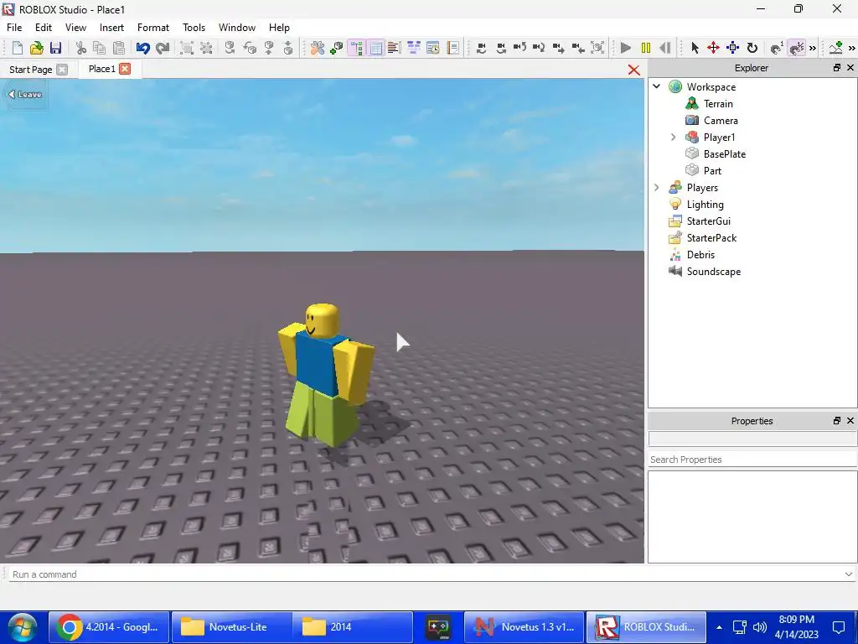Set grid snapping to 1 stud
The height and width of the screenshot is (644, 858).
(x=777, y=48)
